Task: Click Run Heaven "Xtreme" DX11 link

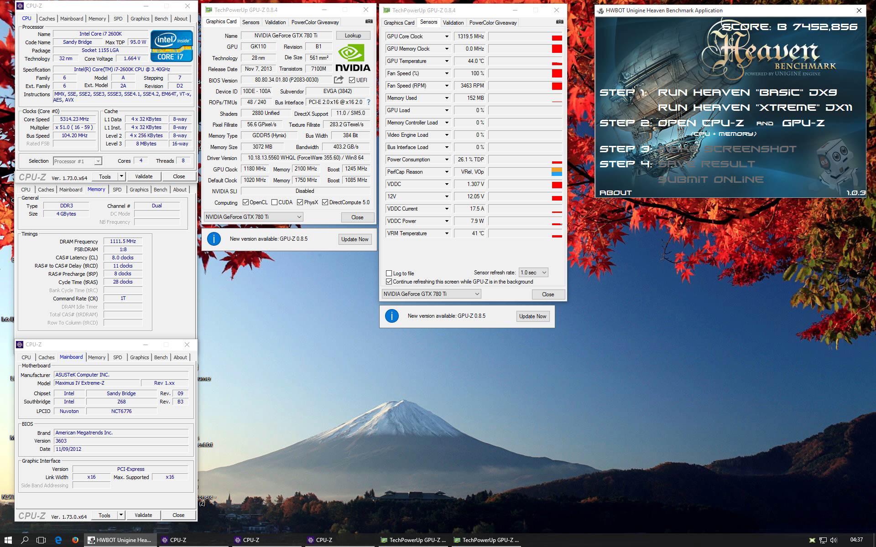Action: (x=755, y=108)
